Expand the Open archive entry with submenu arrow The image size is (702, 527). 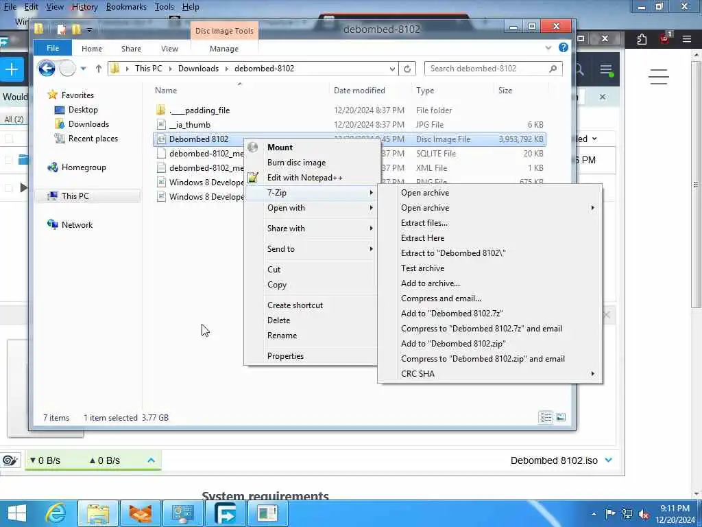point(490,208)
